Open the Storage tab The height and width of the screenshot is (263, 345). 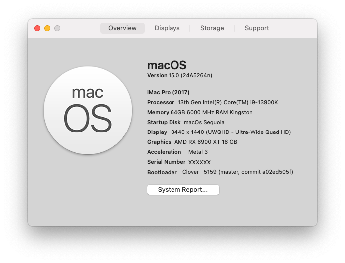click(x=212, y=28)
